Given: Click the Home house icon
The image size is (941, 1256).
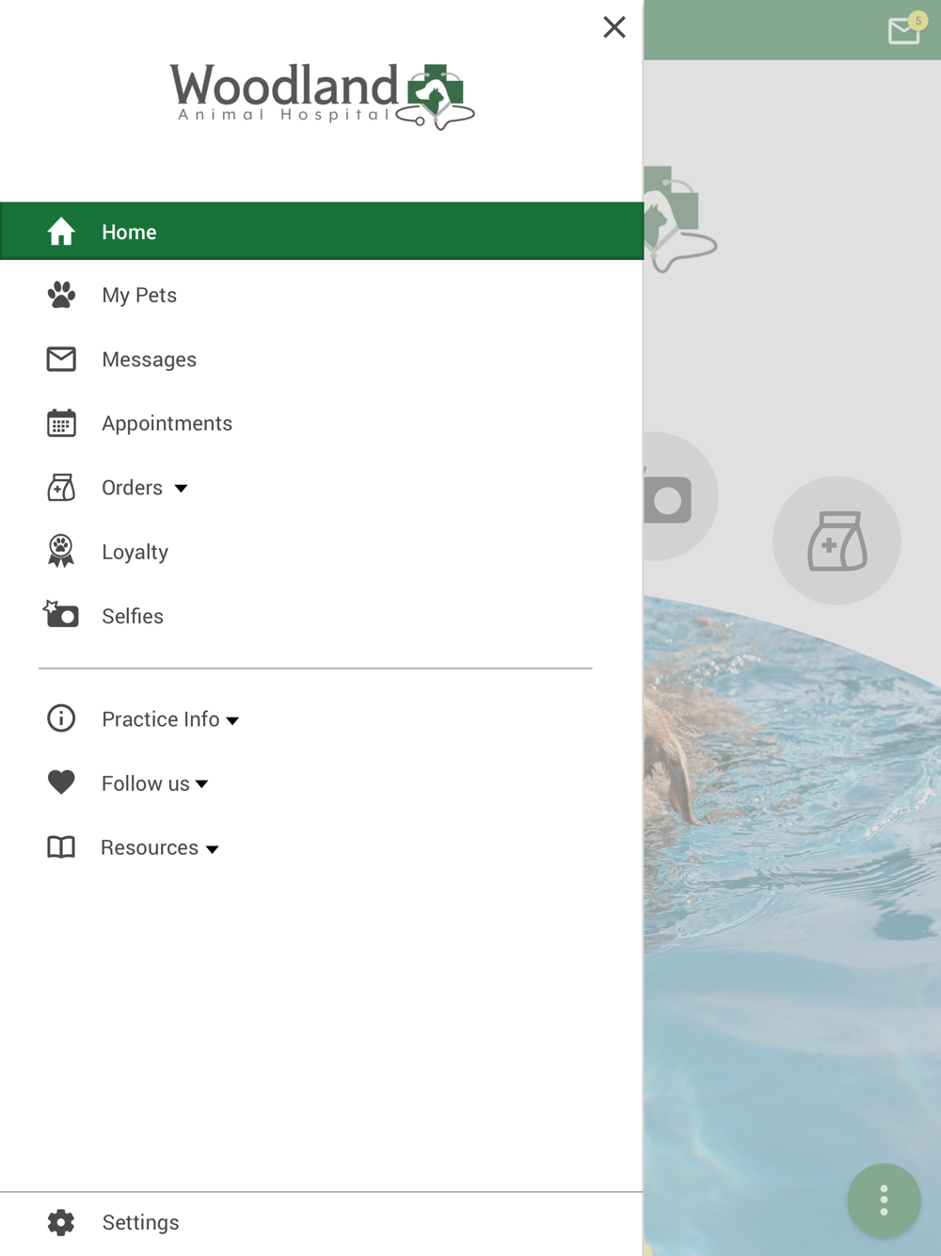Looking at the screenshot, I should [61, 232].
